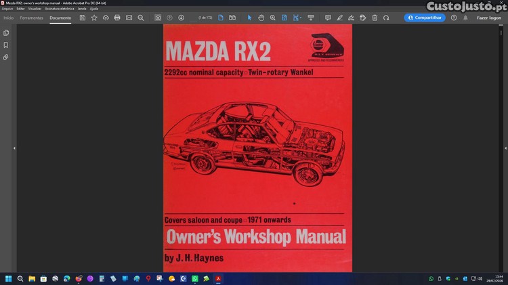The image size is (508, 285).
Task: Click the volume speaker tray icon
Action: 480,278
